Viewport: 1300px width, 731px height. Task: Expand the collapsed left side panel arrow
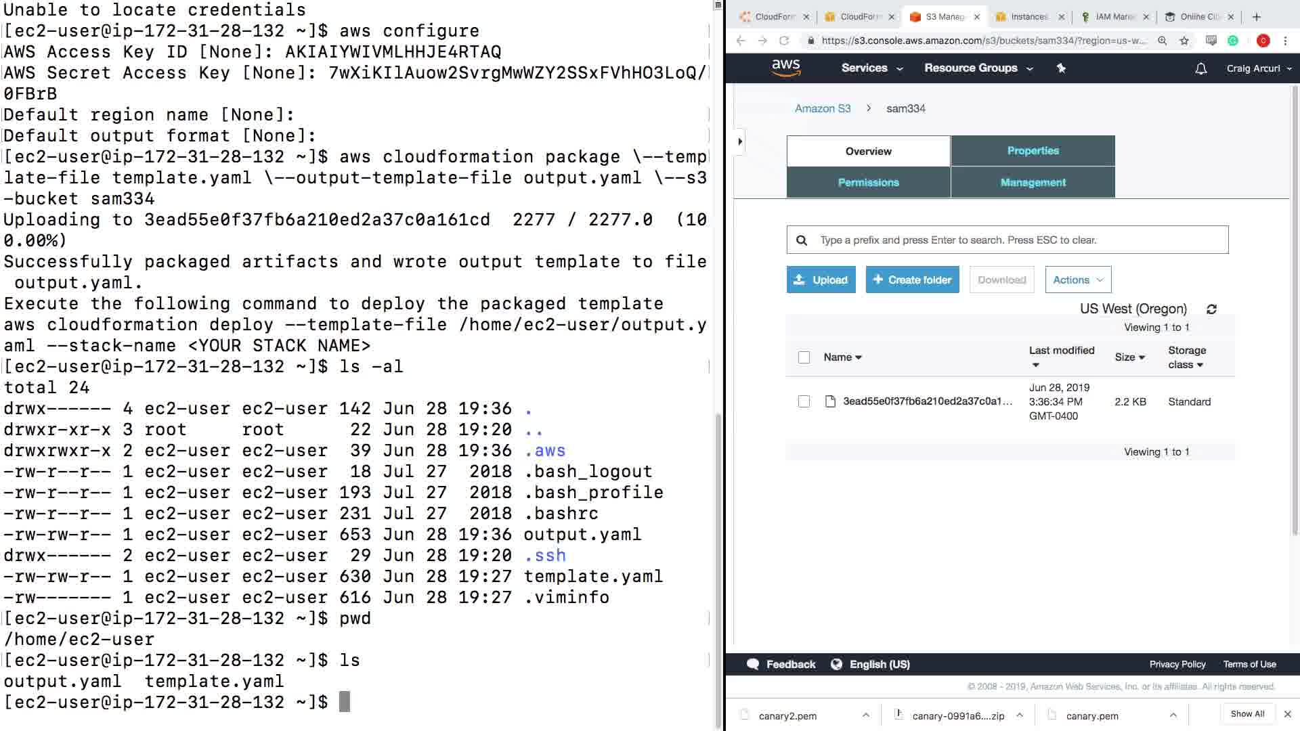[x=740, y=141]
